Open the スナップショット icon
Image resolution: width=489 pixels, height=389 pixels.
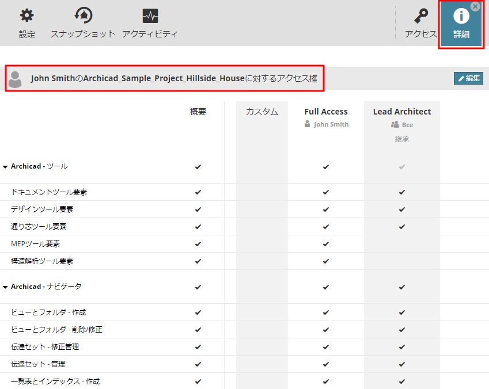point(84,16)
